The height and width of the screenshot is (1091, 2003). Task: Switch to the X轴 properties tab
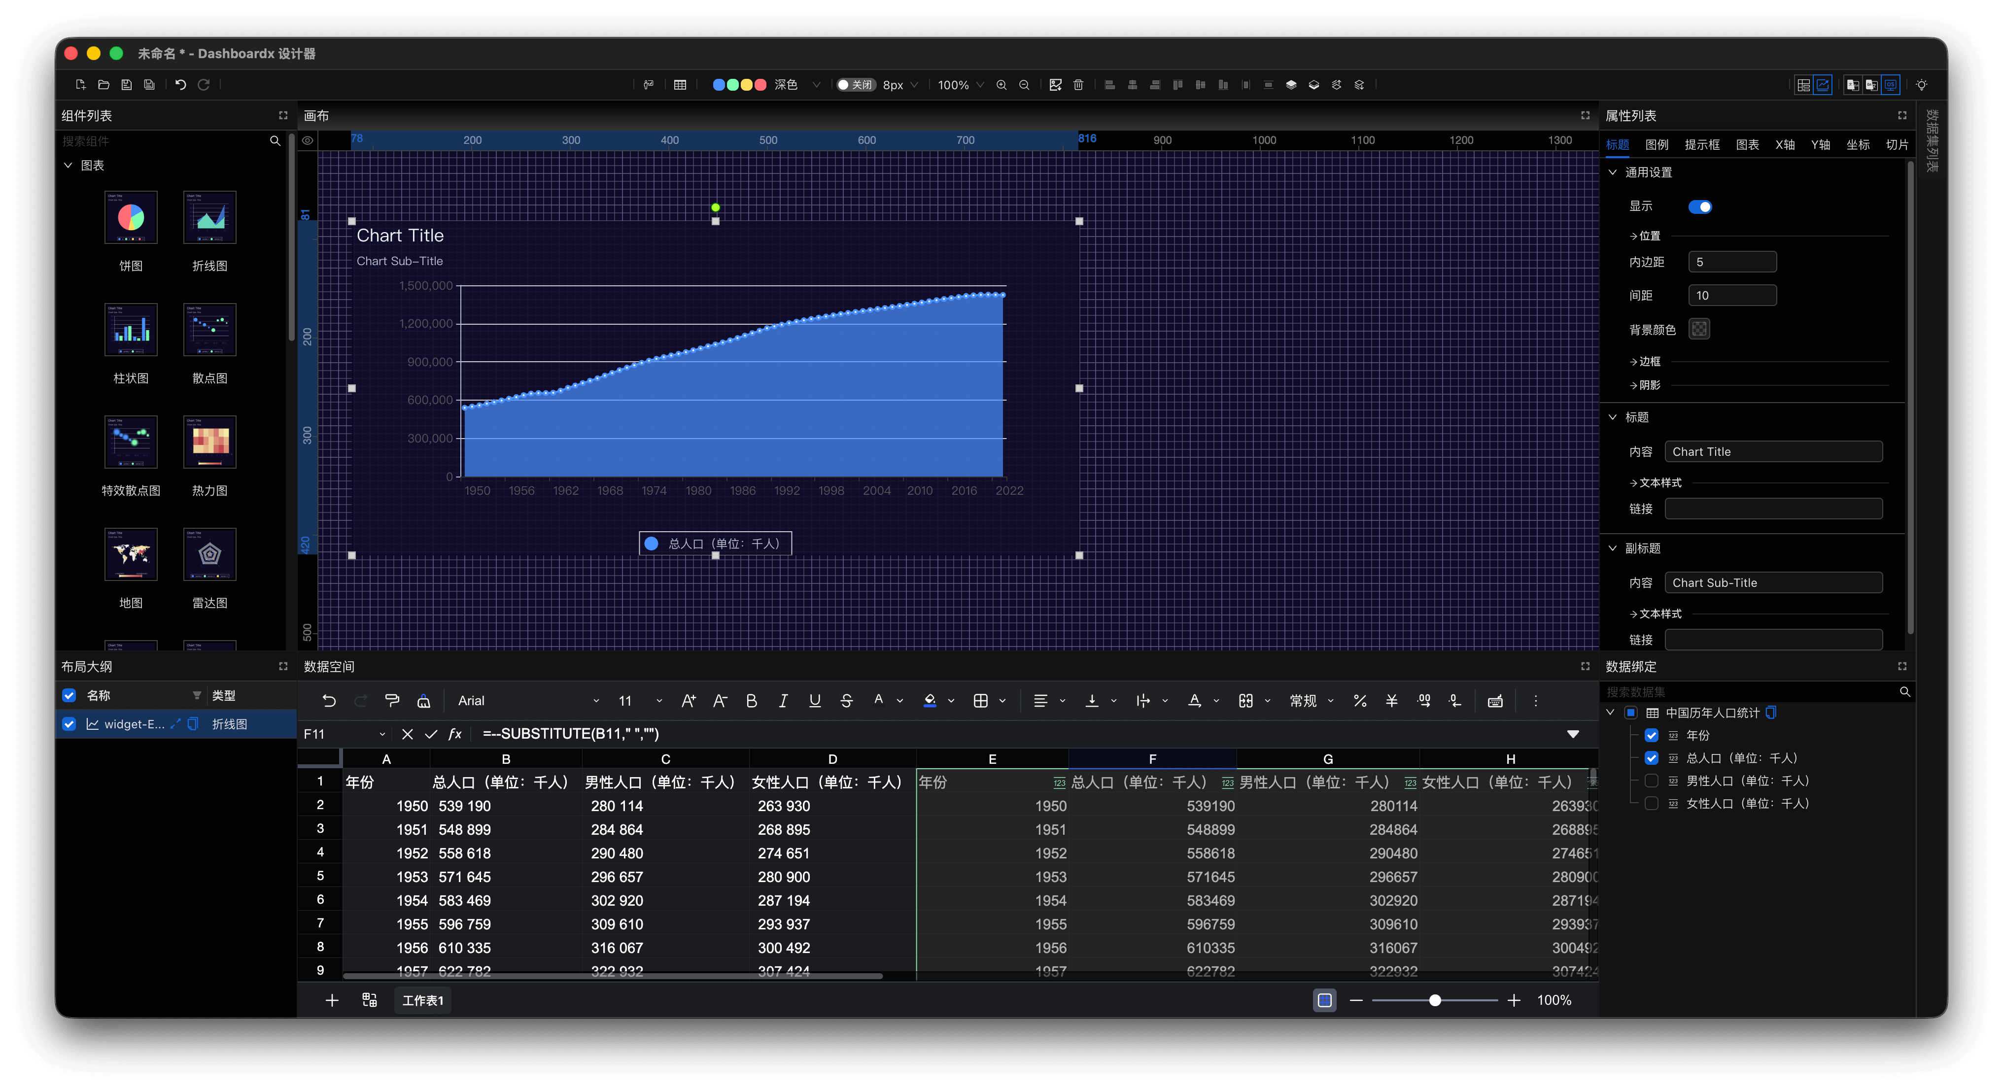[x=1785, y=145]
